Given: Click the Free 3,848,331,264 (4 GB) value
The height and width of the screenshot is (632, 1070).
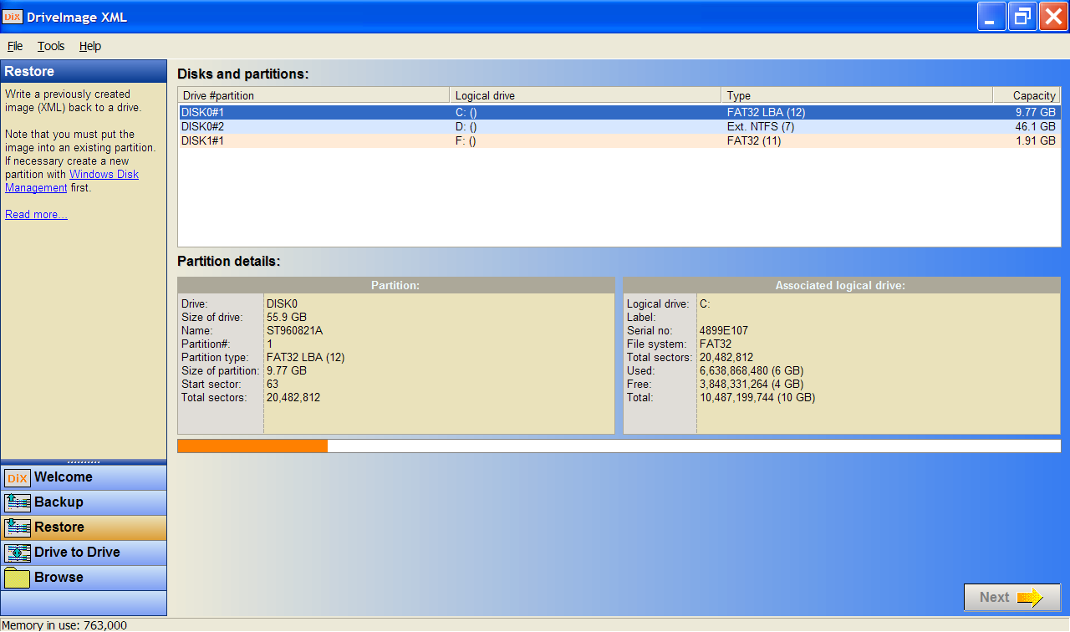Looking at the screenshot, I should tap(752, 384).
